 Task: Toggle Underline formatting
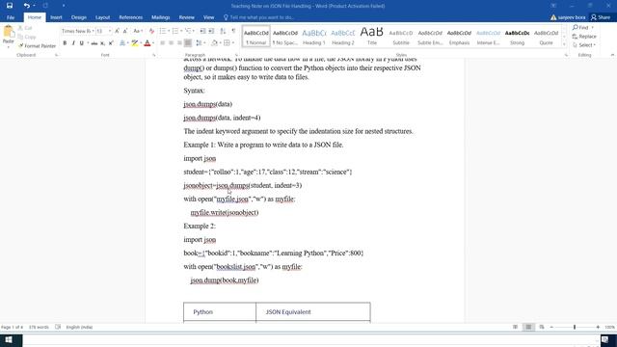[81, 42]
